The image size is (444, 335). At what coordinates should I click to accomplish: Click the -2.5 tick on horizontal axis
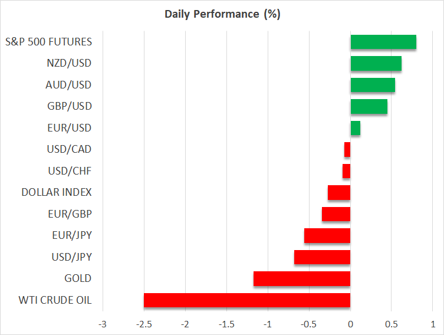[x=144, y=324]
